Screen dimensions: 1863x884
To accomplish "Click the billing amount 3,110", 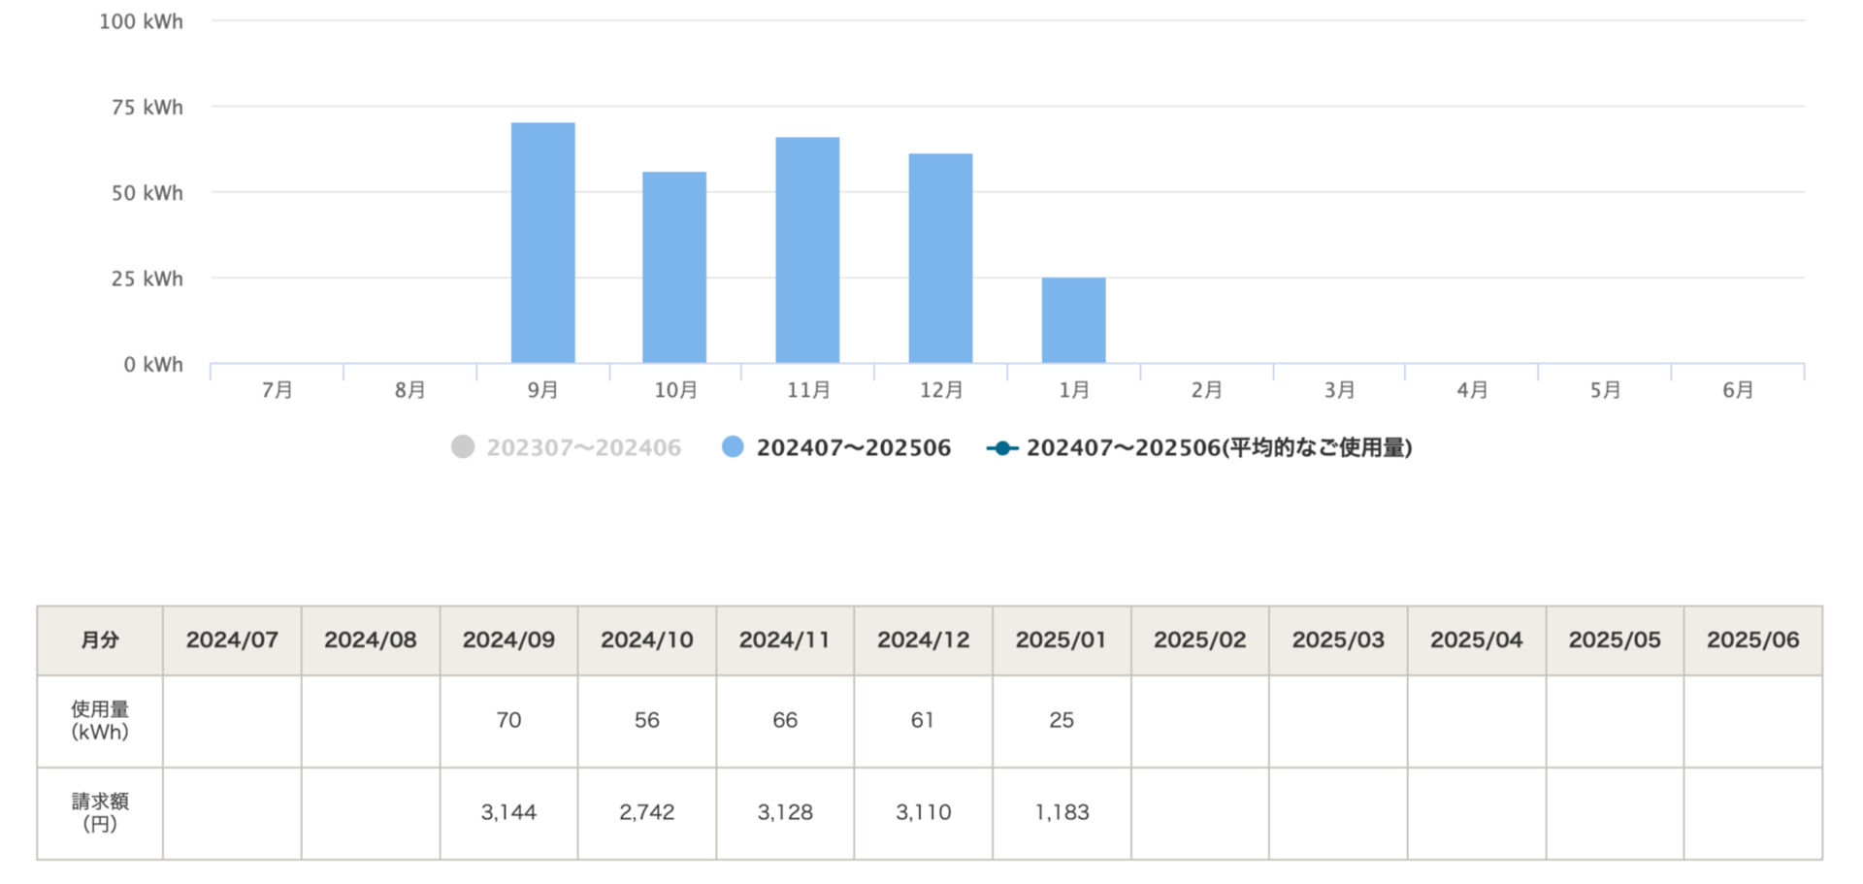I will [924, 812].
